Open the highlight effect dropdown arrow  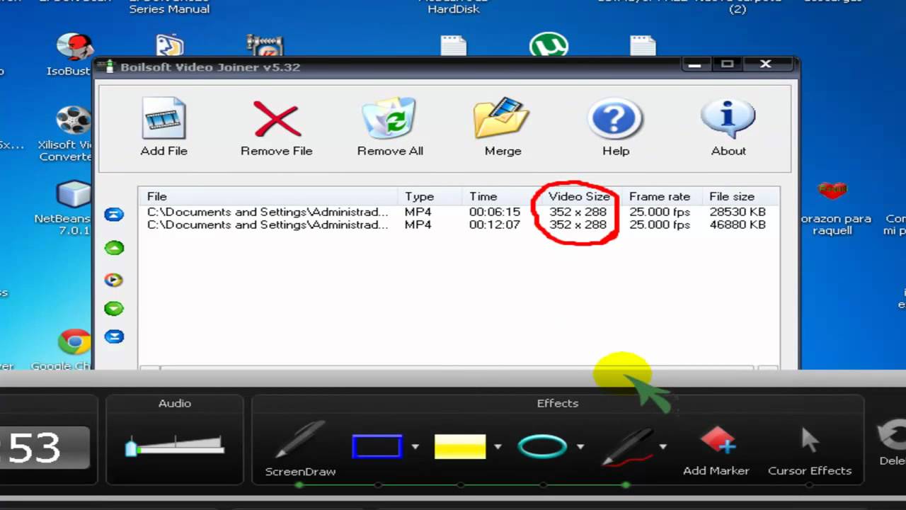[x=498, y=447]
